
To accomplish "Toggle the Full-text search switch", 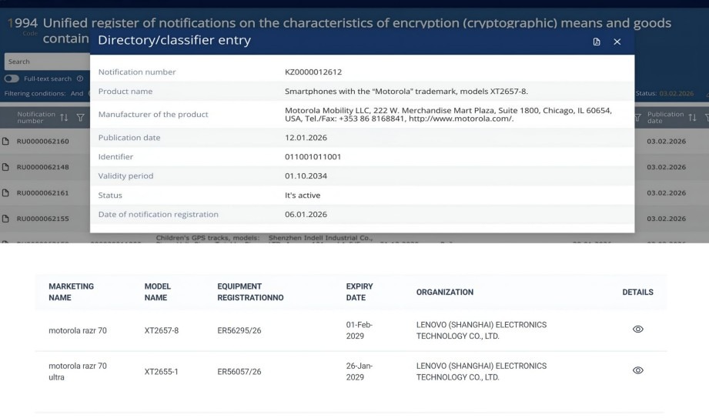I will pos(12,79).
